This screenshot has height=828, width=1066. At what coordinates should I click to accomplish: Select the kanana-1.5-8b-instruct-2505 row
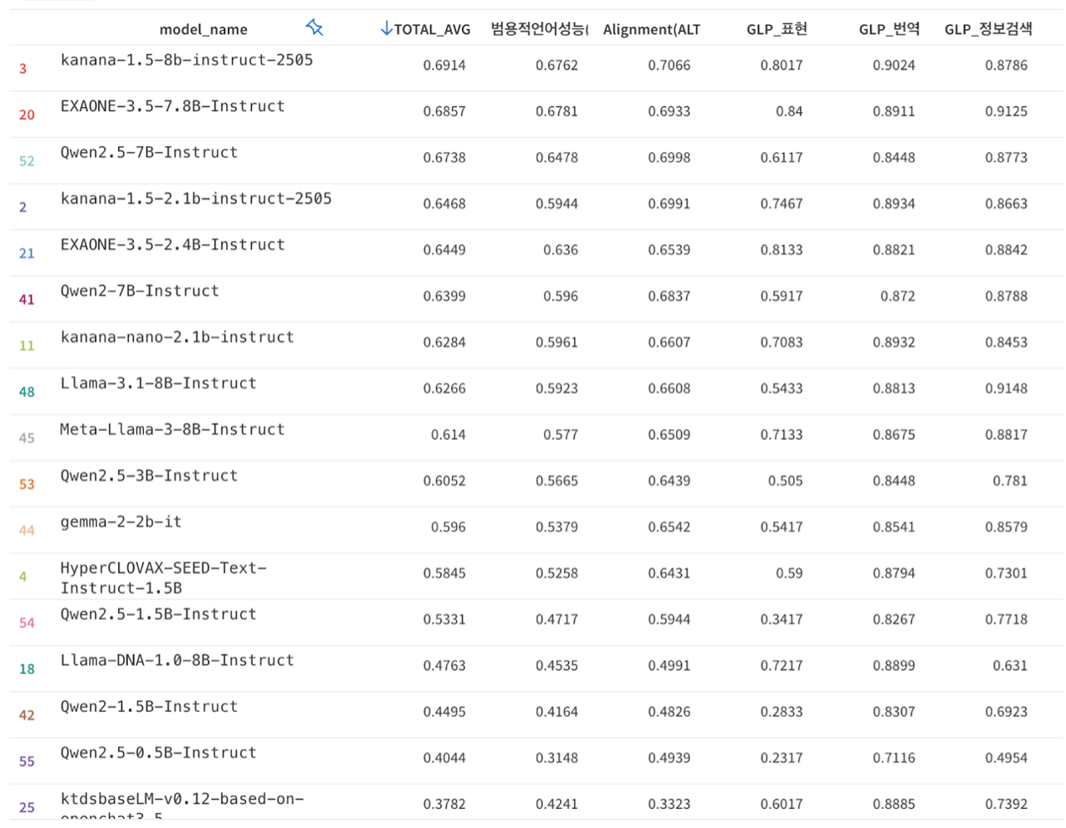536,68
